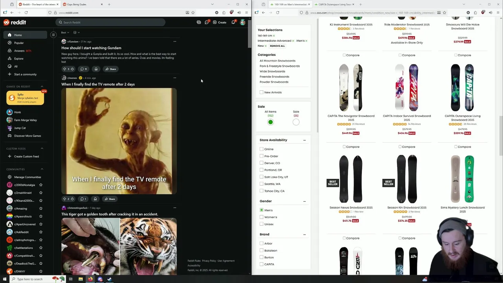Viewport: 503px width, 283px height.
Task: Favorite r/Amazing with star icon
Action: (41, 208)
